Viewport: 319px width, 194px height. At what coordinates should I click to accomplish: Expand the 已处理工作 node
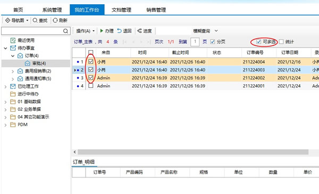[x=5, y=87]
